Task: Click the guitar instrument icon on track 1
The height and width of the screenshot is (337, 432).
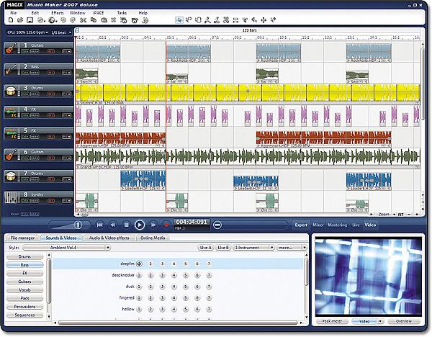Action: coord(11,48)
